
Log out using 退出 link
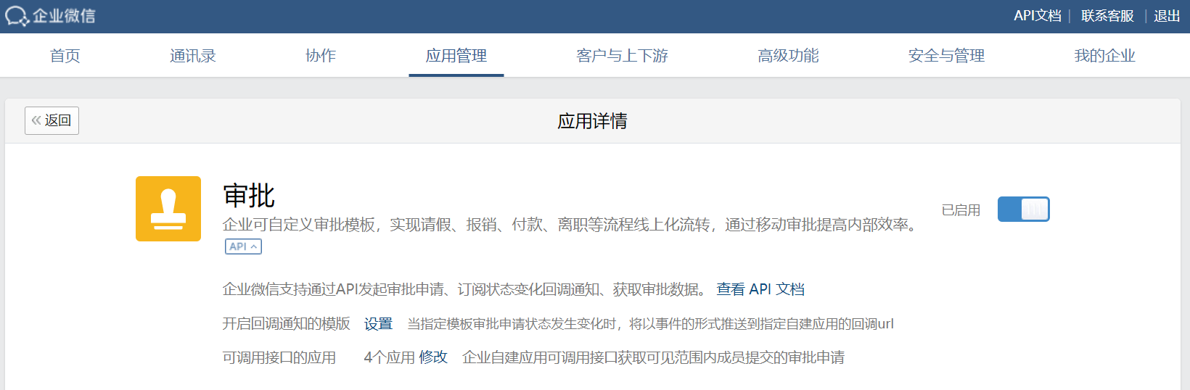tap(1167, 16)
